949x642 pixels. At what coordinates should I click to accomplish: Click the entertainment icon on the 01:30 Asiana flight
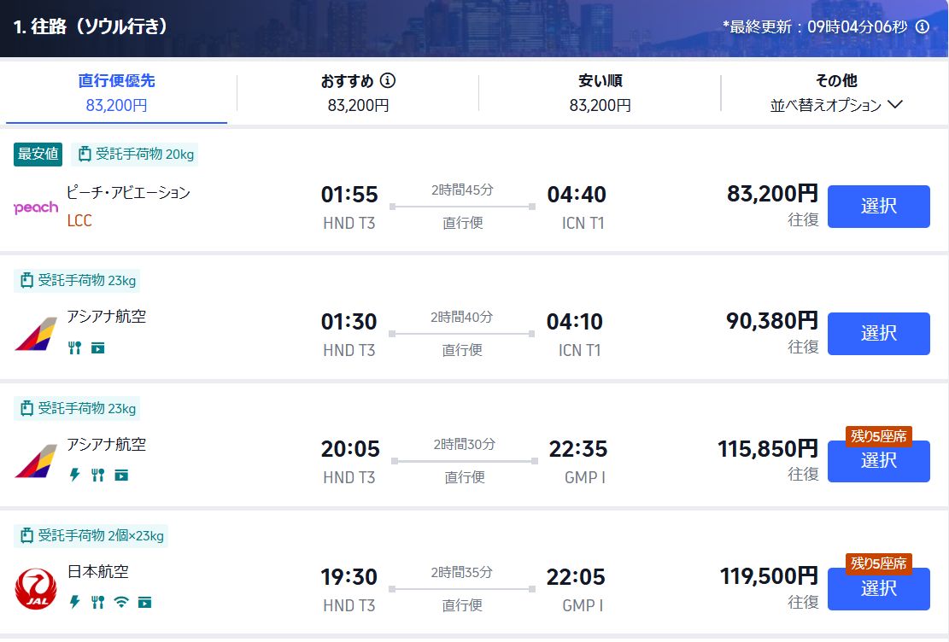coord(98,347)
